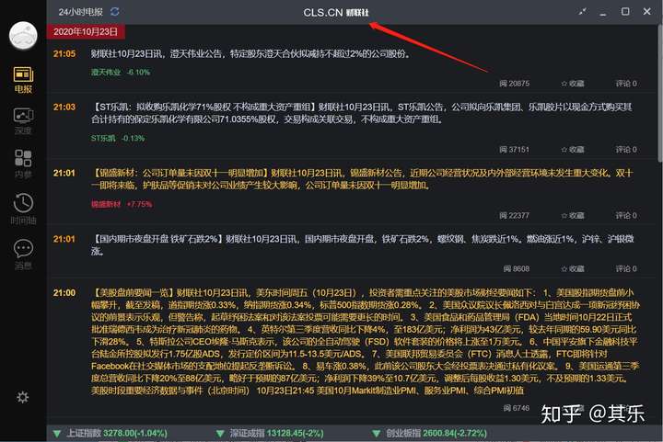This screenshot has height=442, width=663.
Task: Click the 21:03 timestamp
Action: (x=64, y=108)
